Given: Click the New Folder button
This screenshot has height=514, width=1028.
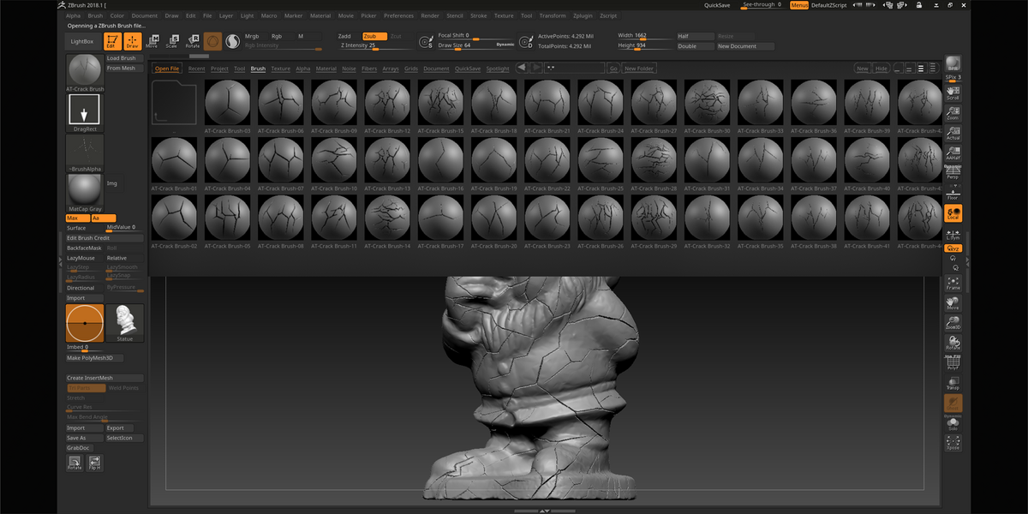Looking at the screenshot, I should [639, 69].
